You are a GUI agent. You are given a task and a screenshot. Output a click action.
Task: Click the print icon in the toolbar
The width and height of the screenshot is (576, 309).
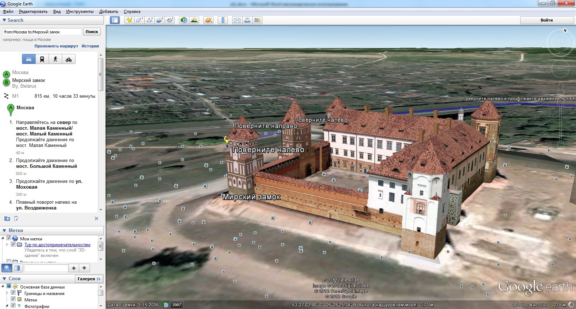(x=247, y=20)
